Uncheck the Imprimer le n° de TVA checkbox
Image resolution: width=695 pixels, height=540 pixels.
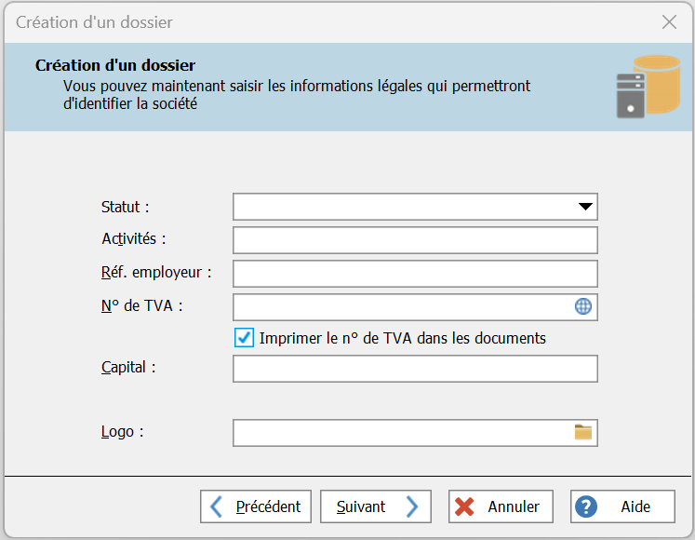point(245,338)
